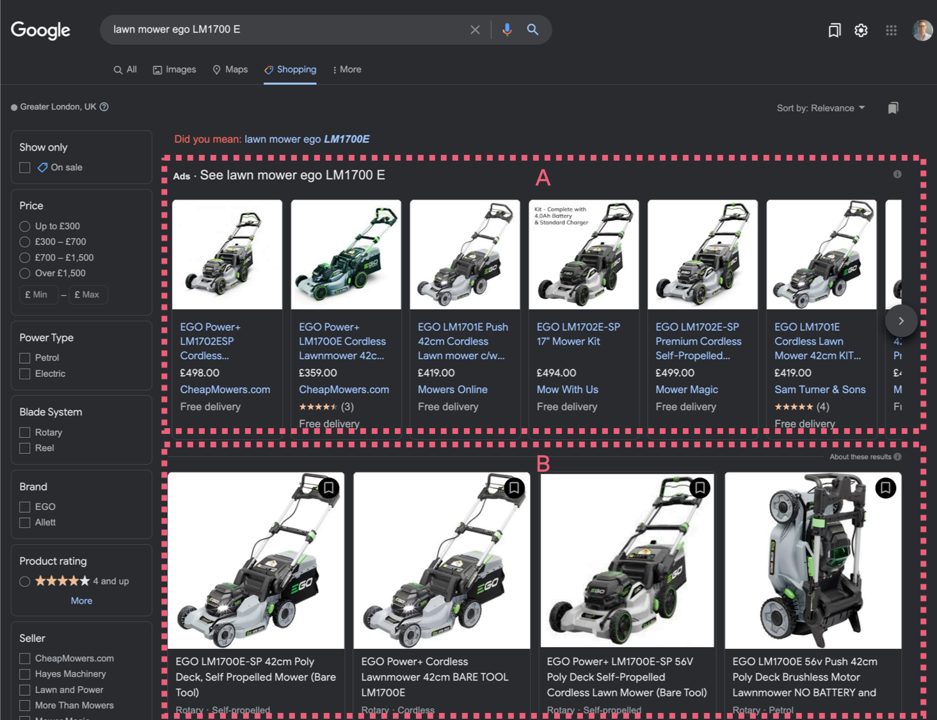Check the Petrol power type
The image size is (937, 720).
[25, 358]
